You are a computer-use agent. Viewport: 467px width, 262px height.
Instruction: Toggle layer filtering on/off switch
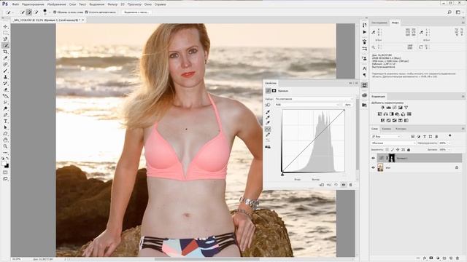coord(449,136)
